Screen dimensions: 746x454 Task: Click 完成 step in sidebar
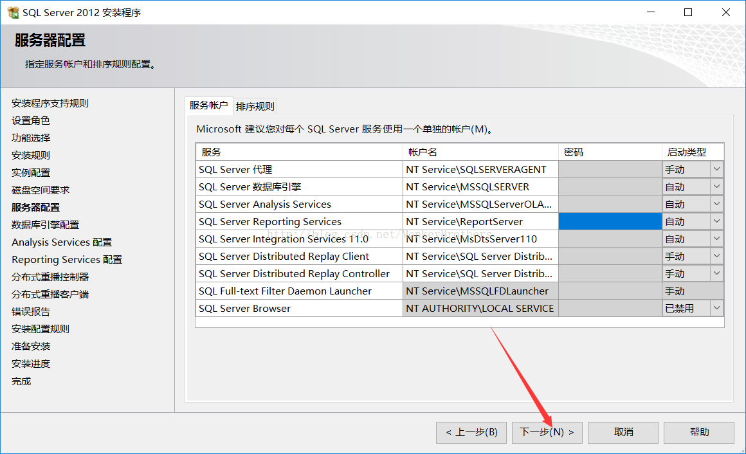coord(21,381)
